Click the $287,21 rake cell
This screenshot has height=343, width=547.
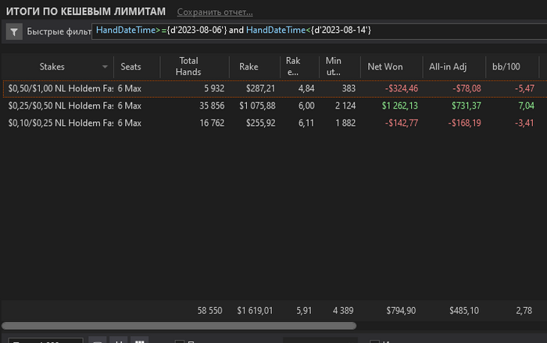pos(260,88)
